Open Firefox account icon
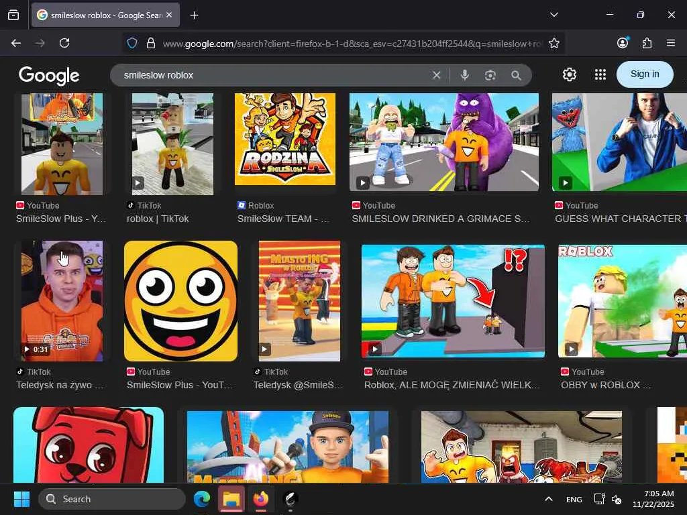The image size is (687, 515). pyautogui.click(x=623, y=42)
